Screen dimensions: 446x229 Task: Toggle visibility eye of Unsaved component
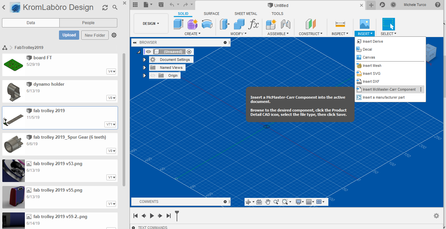click(148, 52)
